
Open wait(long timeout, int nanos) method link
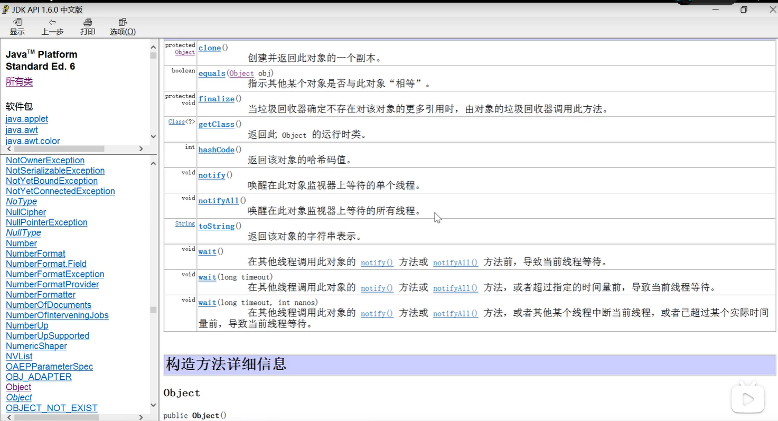[208, 303]
